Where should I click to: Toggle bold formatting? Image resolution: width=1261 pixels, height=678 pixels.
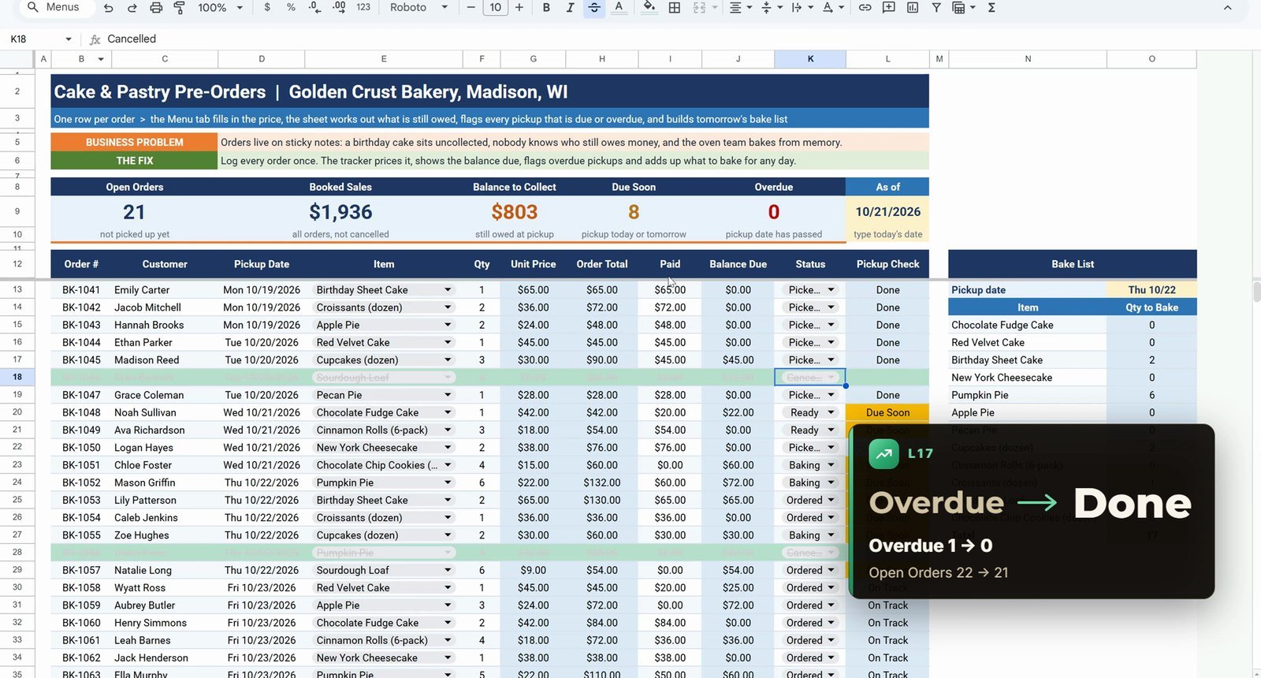(545, 7)
